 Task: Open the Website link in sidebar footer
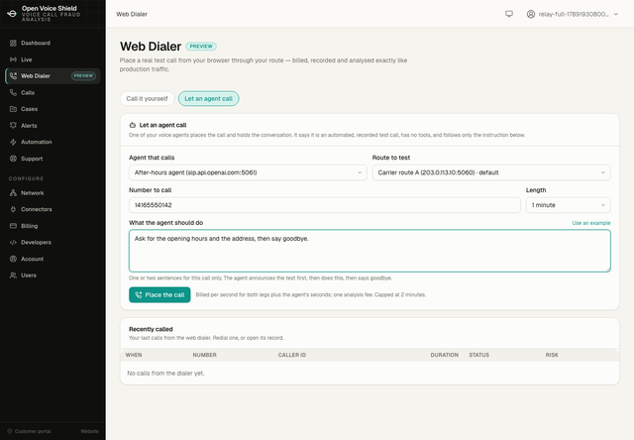(89, 431)
